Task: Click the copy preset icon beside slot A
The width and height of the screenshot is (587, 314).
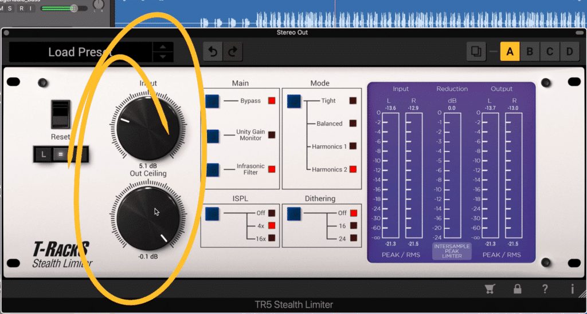Action: 476,51
